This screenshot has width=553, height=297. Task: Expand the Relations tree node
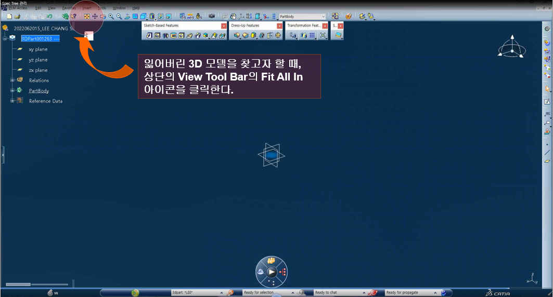pos(11,80)
